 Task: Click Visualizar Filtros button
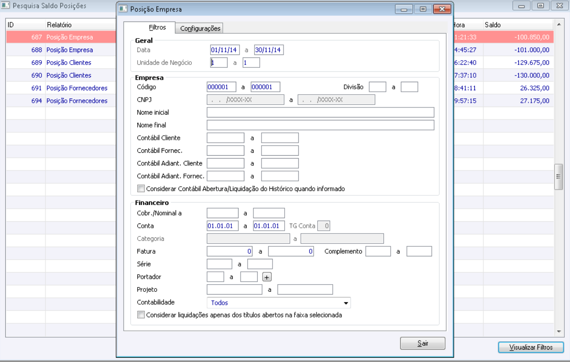[x=531, y=347]
